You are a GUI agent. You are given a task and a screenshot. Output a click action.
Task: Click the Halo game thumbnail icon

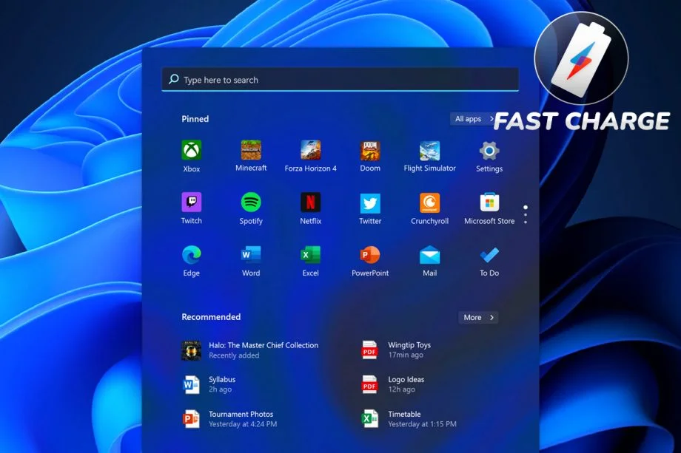[191, 350]
